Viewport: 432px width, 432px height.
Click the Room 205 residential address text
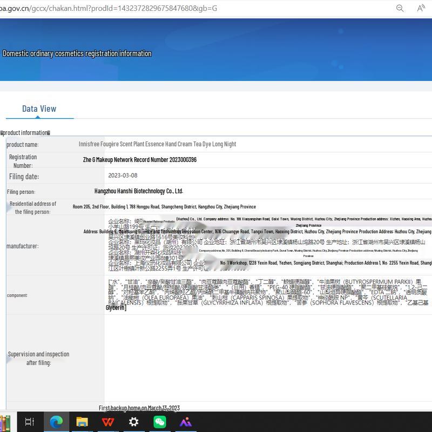[164, 207]
